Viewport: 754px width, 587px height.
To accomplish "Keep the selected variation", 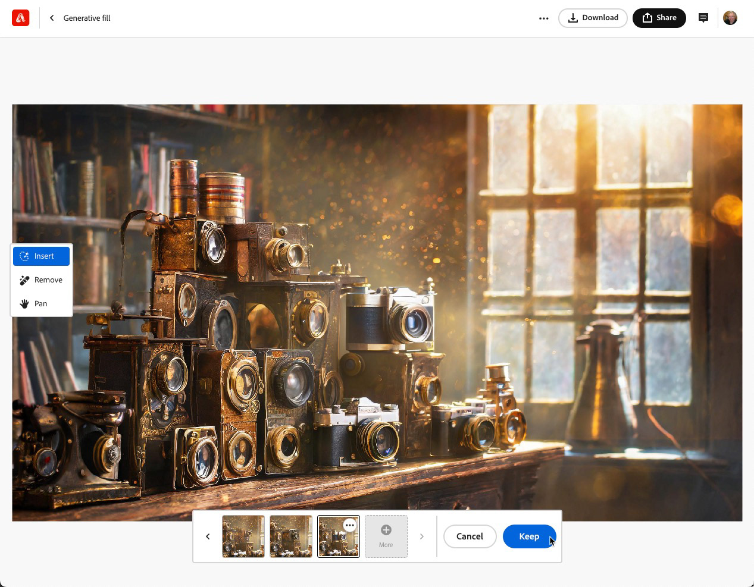I will pyautogui.click(x=529, y=536).
